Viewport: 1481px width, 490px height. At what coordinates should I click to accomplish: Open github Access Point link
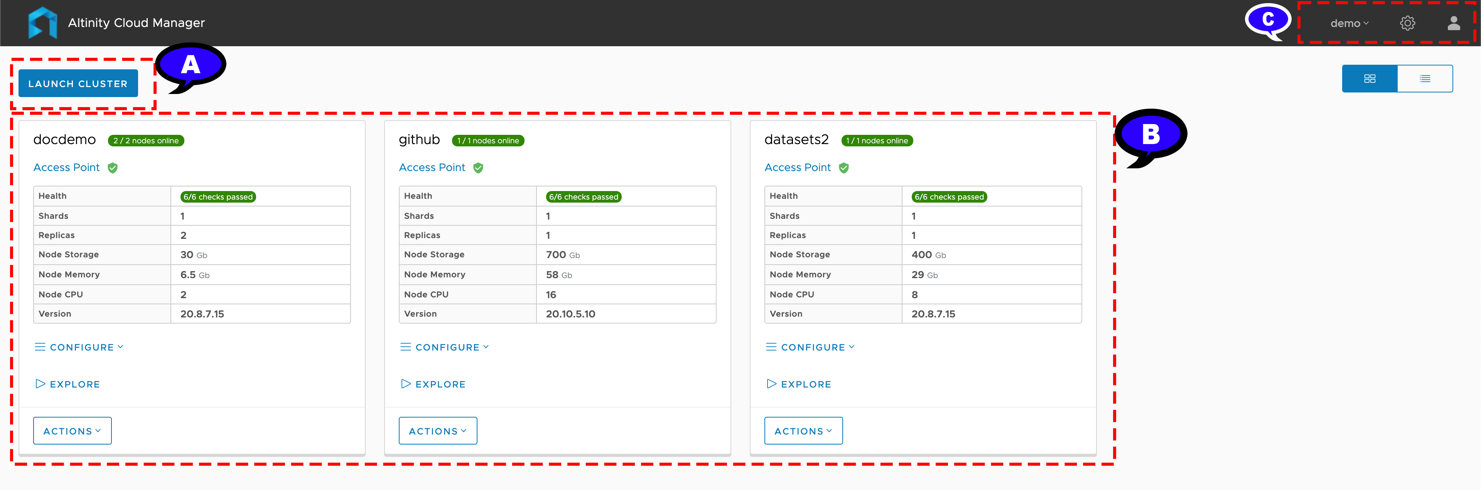(x=432, y=168)
